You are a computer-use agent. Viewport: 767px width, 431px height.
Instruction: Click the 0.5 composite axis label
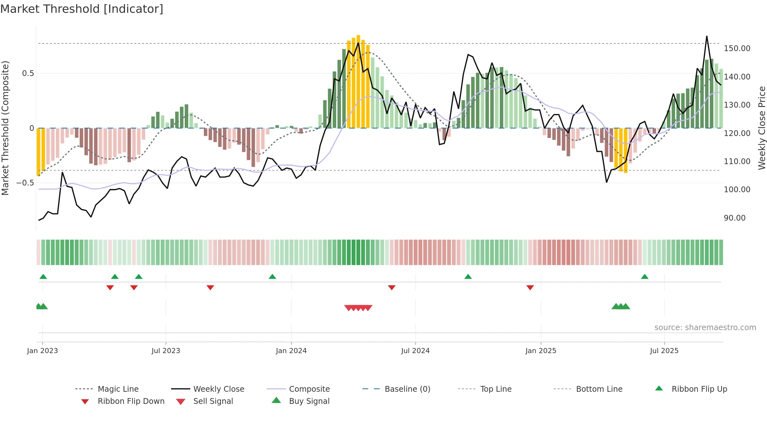click(28, 73)
